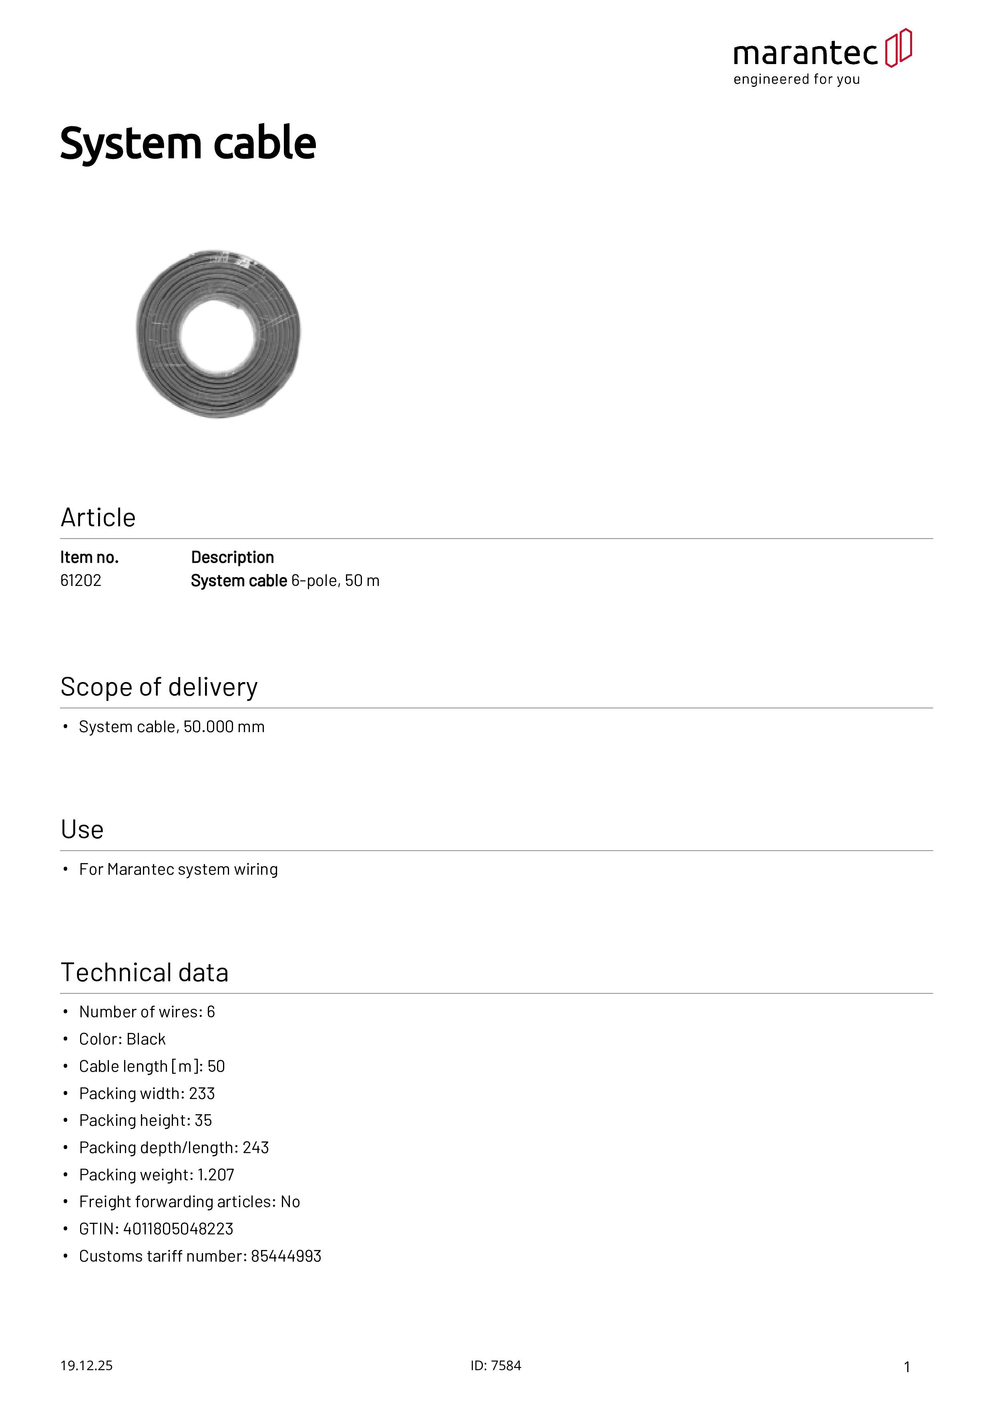Select the Use section heading
993x1405 pixels.
[x=82, y=830]
